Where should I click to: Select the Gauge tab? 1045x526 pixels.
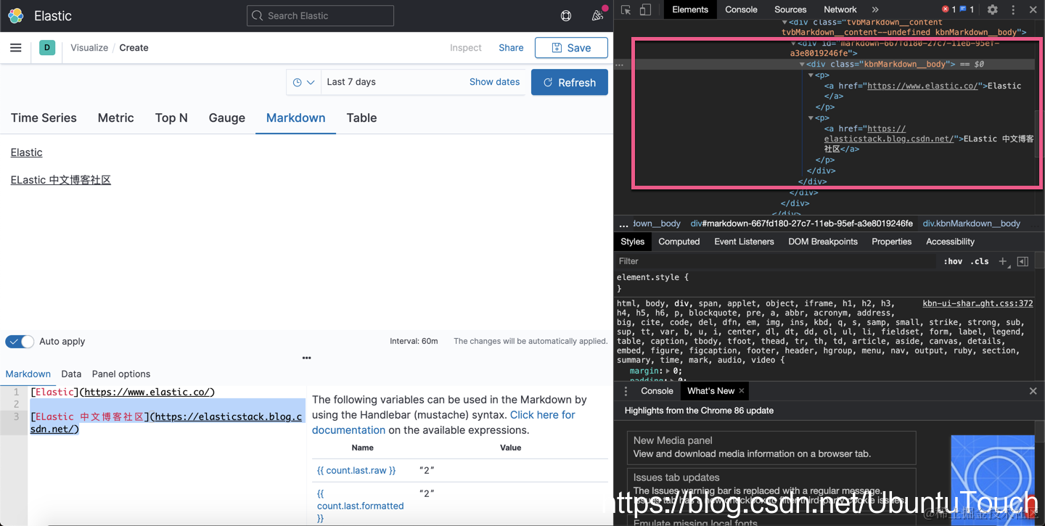pyautogui.click(x=227, y=118)
